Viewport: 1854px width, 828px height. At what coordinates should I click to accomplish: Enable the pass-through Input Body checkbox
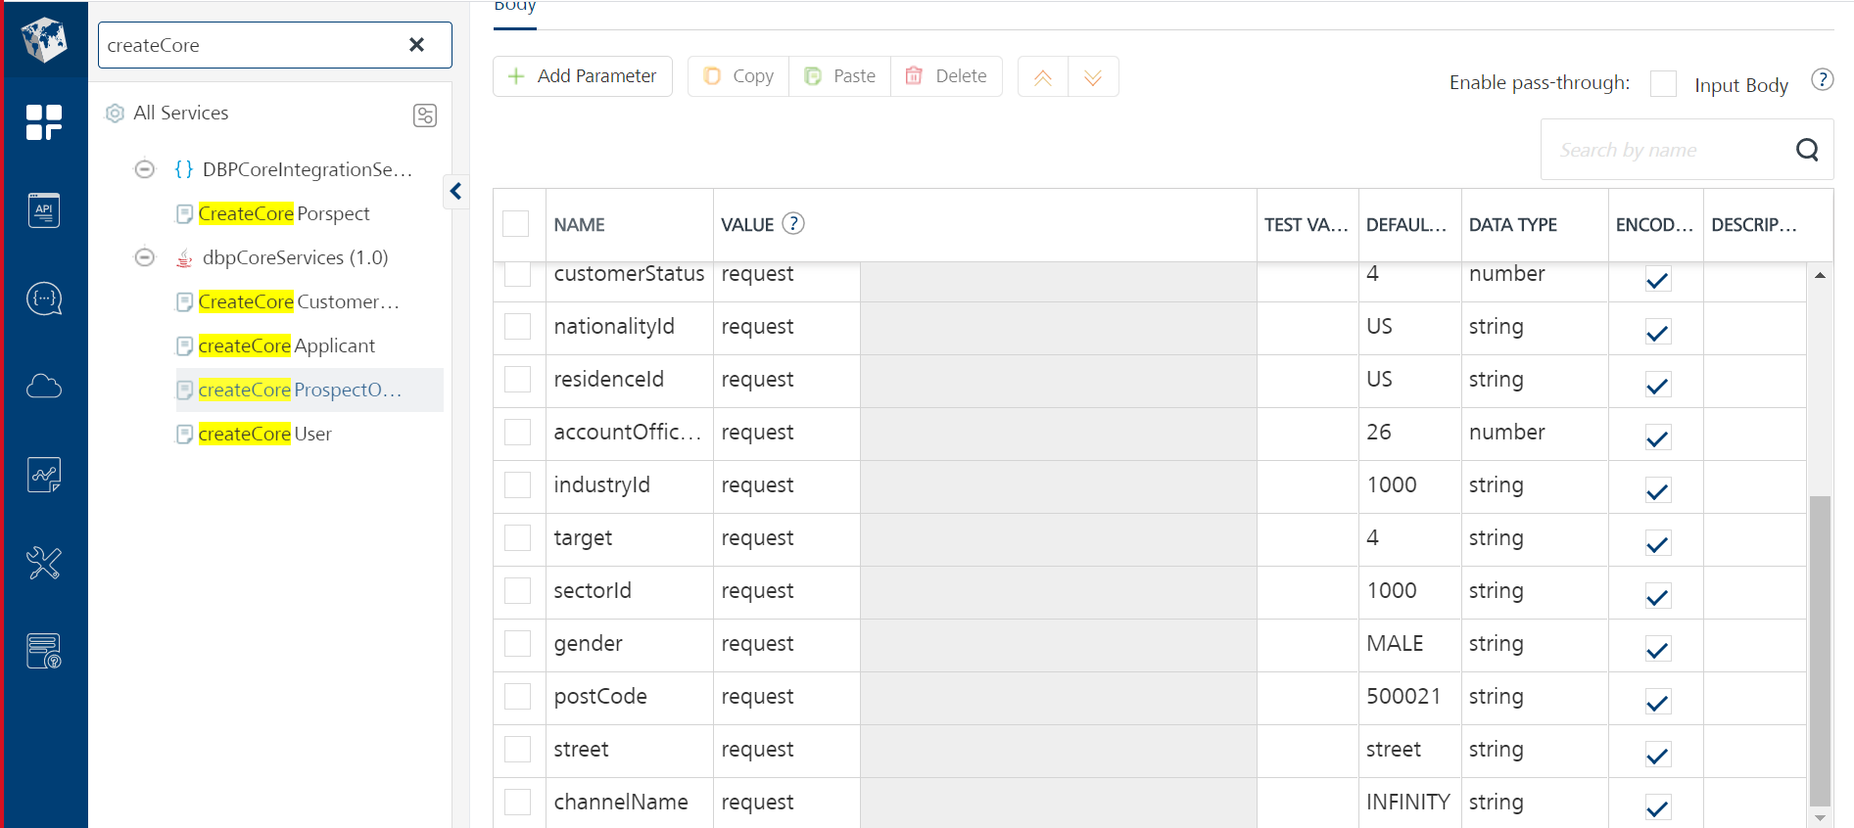click(1663, 84)
